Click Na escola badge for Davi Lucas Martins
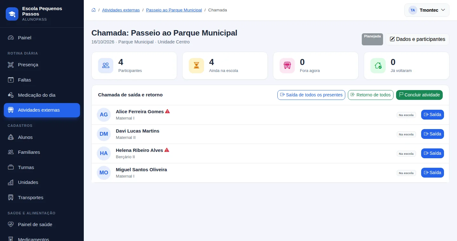This screenshot has height=241, width=457. [x=406, y=134]
